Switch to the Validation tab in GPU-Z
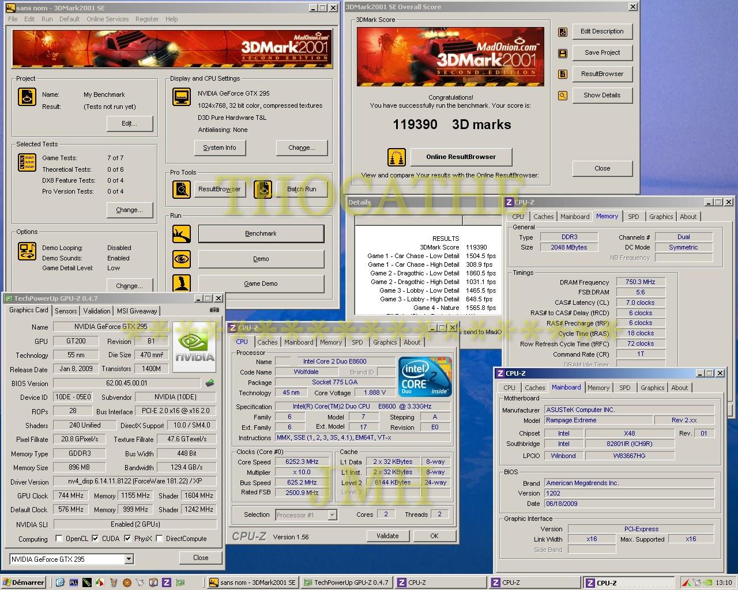Viewport: 738px width, 590px height. (x=97, y=311)
